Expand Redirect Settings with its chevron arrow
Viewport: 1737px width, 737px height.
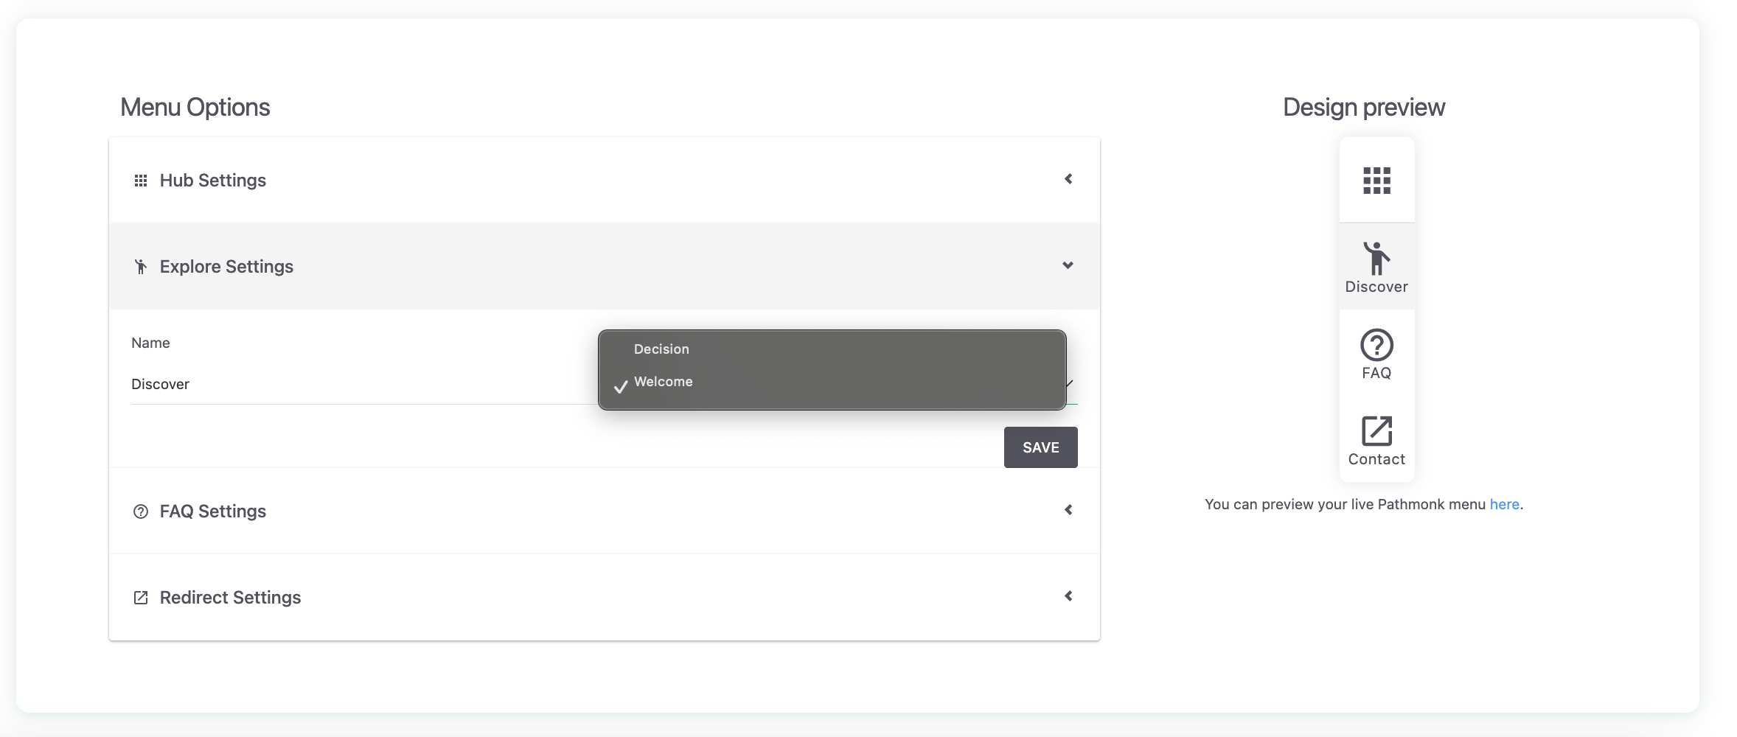tap(1068, 596)
